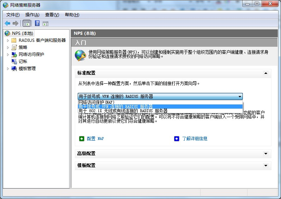281x199 pixels.
Task: Expand the RADIUS 客户端和服务器 tree node
Action: [x=8, y=40]
